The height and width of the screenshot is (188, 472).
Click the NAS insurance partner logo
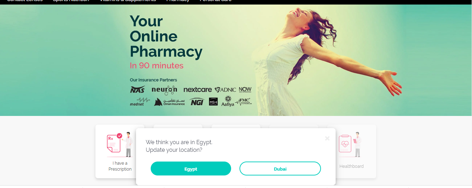point(137,89)
